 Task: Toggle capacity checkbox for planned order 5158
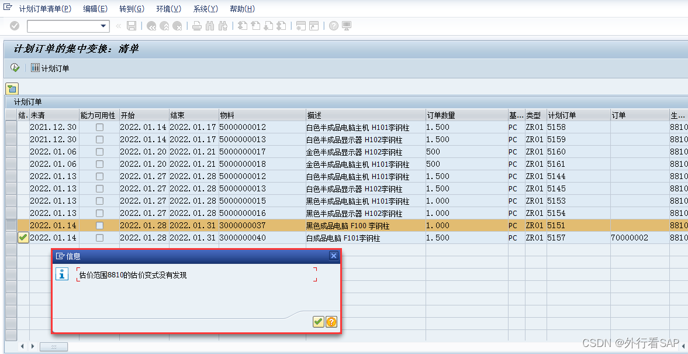coord(100,128)
